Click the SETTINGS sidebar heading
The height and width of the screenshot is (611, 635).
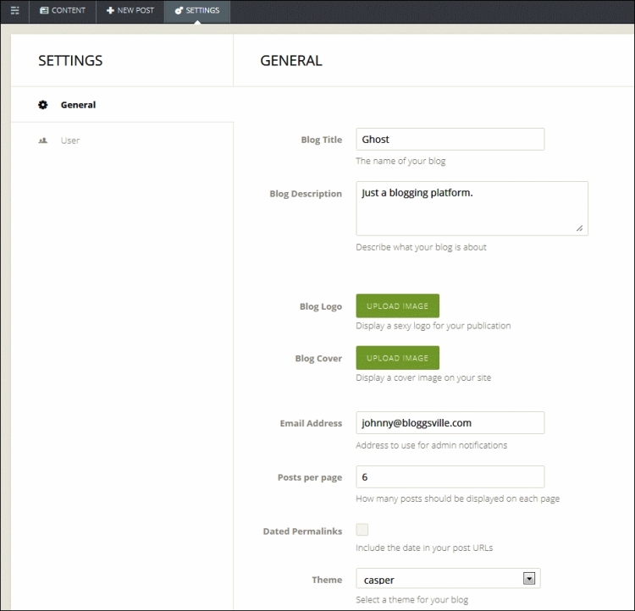70,61
